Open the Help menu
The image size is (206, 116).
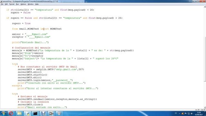[37, 4]
